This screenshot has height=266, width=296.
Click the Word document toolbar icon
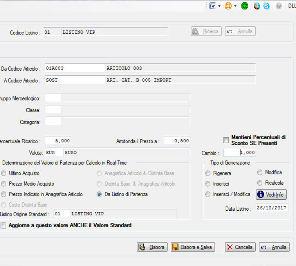tap(212, 6)
